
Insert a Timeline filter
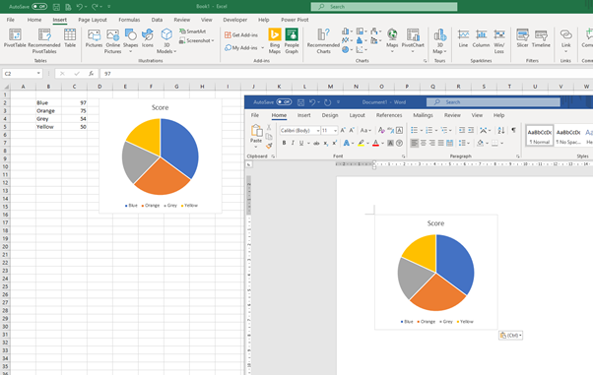click(x=541, y=38)
